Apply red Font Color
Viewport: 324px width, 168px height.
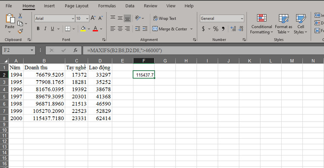pyautogui.click(x=95, y=29)
